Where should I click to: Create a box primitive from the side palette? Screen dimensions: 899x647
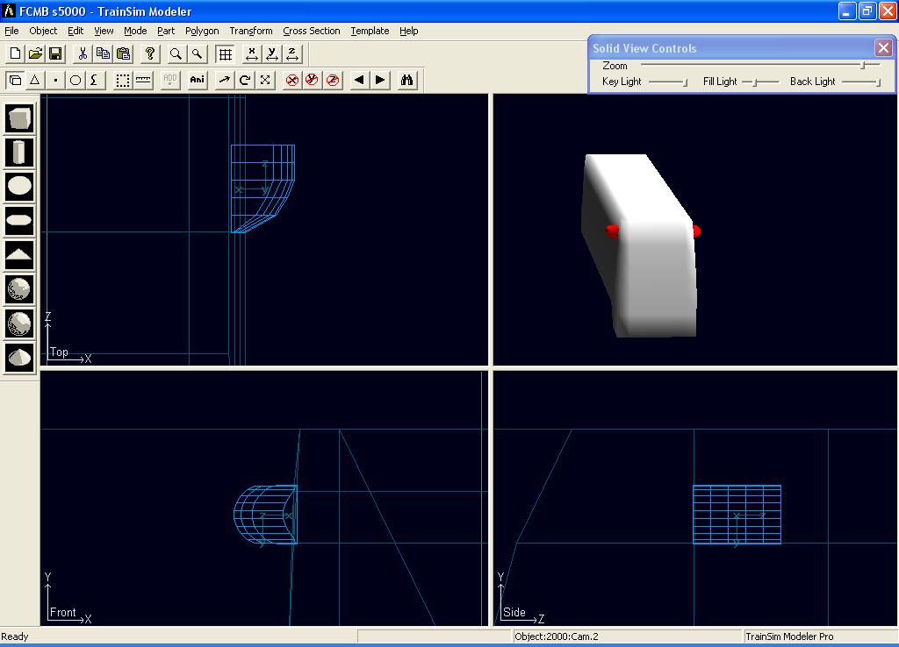tap(19, 118)
